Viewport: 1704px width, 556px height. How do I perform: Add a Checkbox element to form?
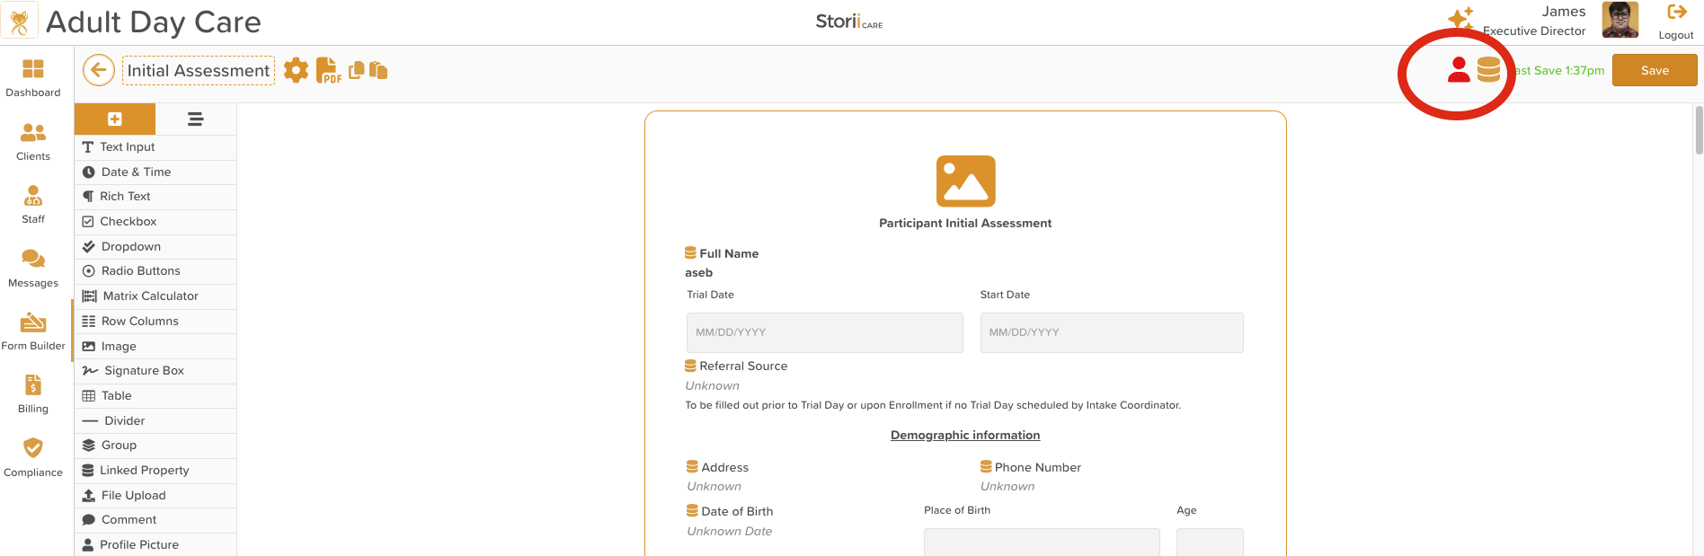click(x=128, y=221)
